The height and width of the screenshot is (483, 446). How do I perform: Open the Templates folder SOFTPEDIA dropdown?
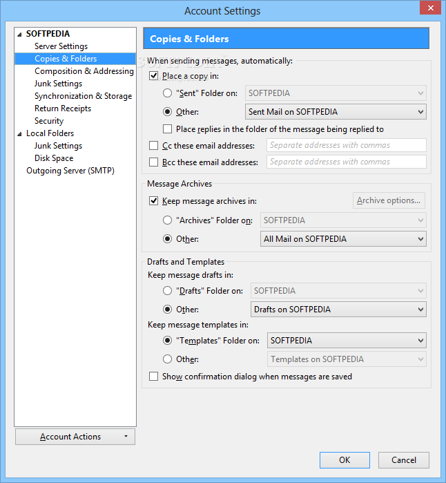[347, 341]
